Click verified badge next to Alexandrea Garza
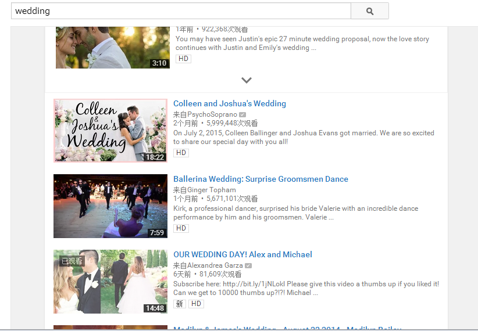 click(248, 265)
